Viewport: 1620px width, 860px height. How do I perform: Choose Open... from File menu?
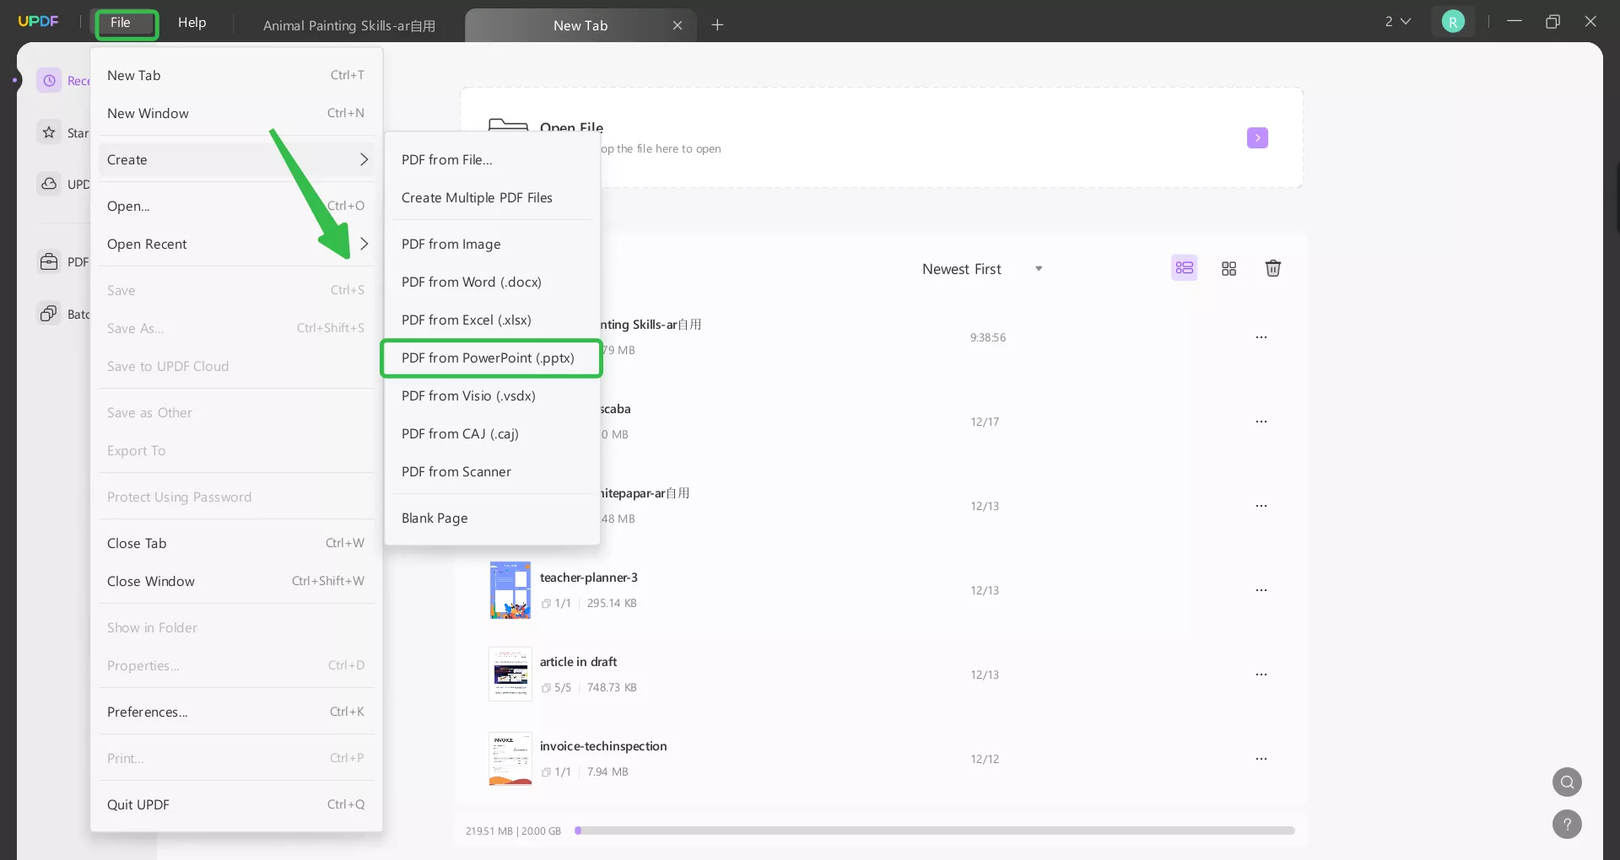236,206
